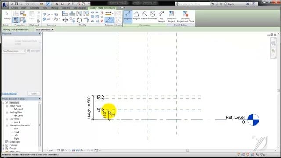Select the Sheets (all) tree item
Screen dimensions: 281x158
(14, 142)
